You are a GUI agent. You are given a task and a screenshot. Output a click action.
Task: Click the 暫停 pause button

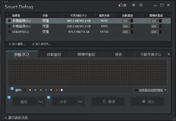(x=108, y=102)
